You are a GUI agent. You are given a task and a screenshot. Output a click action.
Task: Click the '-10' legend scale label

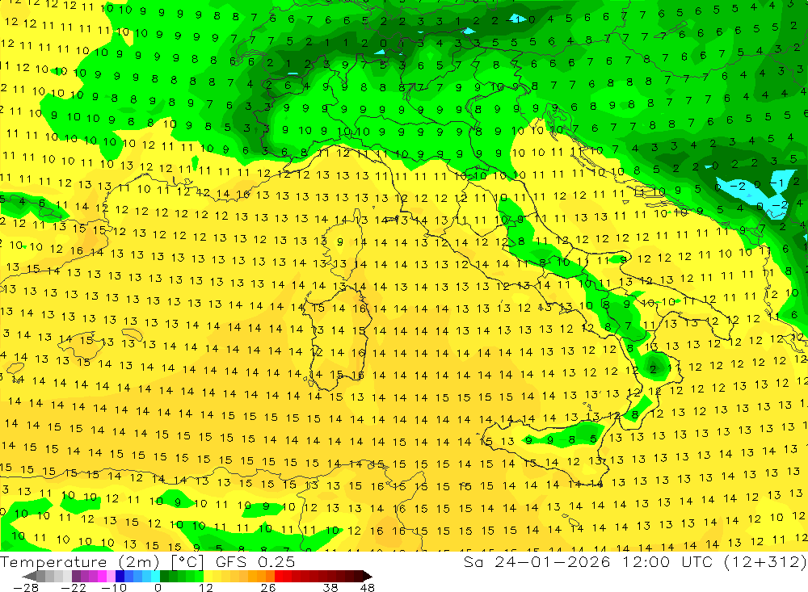(114, 587)
